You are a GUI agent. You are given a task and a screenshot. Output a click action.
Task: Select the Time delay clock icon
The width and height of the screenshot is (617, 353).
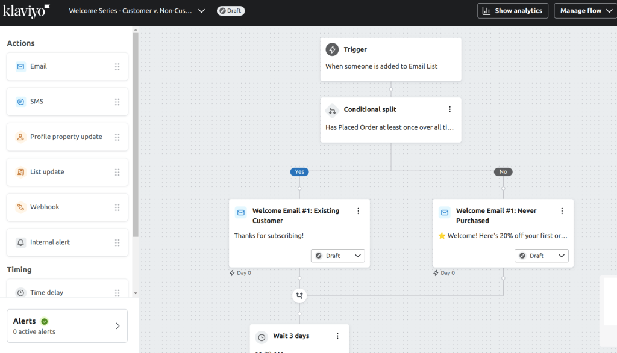[x=20, y=292]
